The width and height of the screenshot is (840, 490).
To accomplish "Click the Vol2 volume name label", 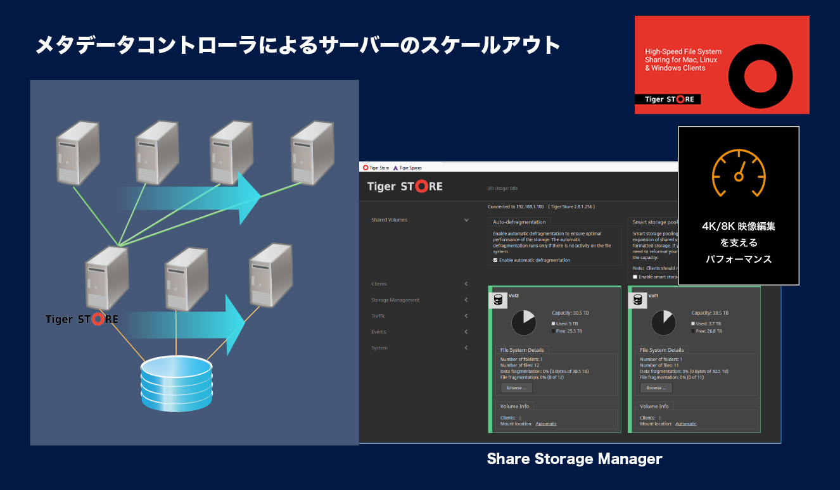I will coord(514,295).
